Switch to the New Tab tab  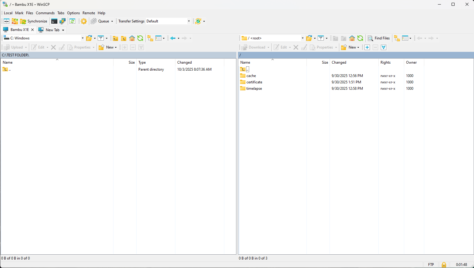point(52,30)
